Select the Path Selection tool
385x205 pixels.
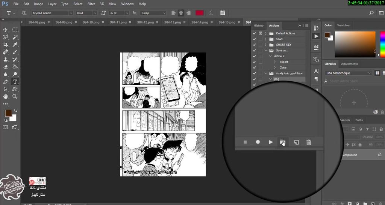[5, 89]
